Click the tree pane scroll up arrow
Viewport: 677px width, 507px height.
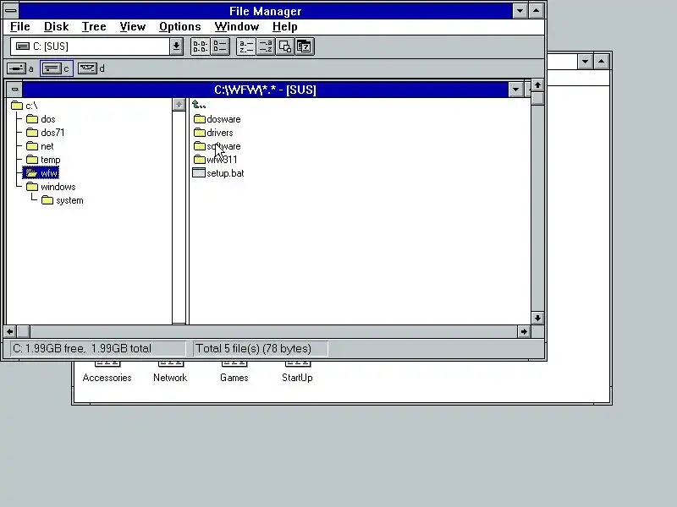179,105
